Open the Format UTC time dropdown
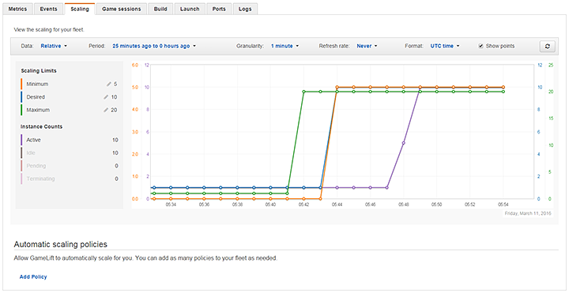The height and width of the screenshot is (293, 569). (445, 46)
